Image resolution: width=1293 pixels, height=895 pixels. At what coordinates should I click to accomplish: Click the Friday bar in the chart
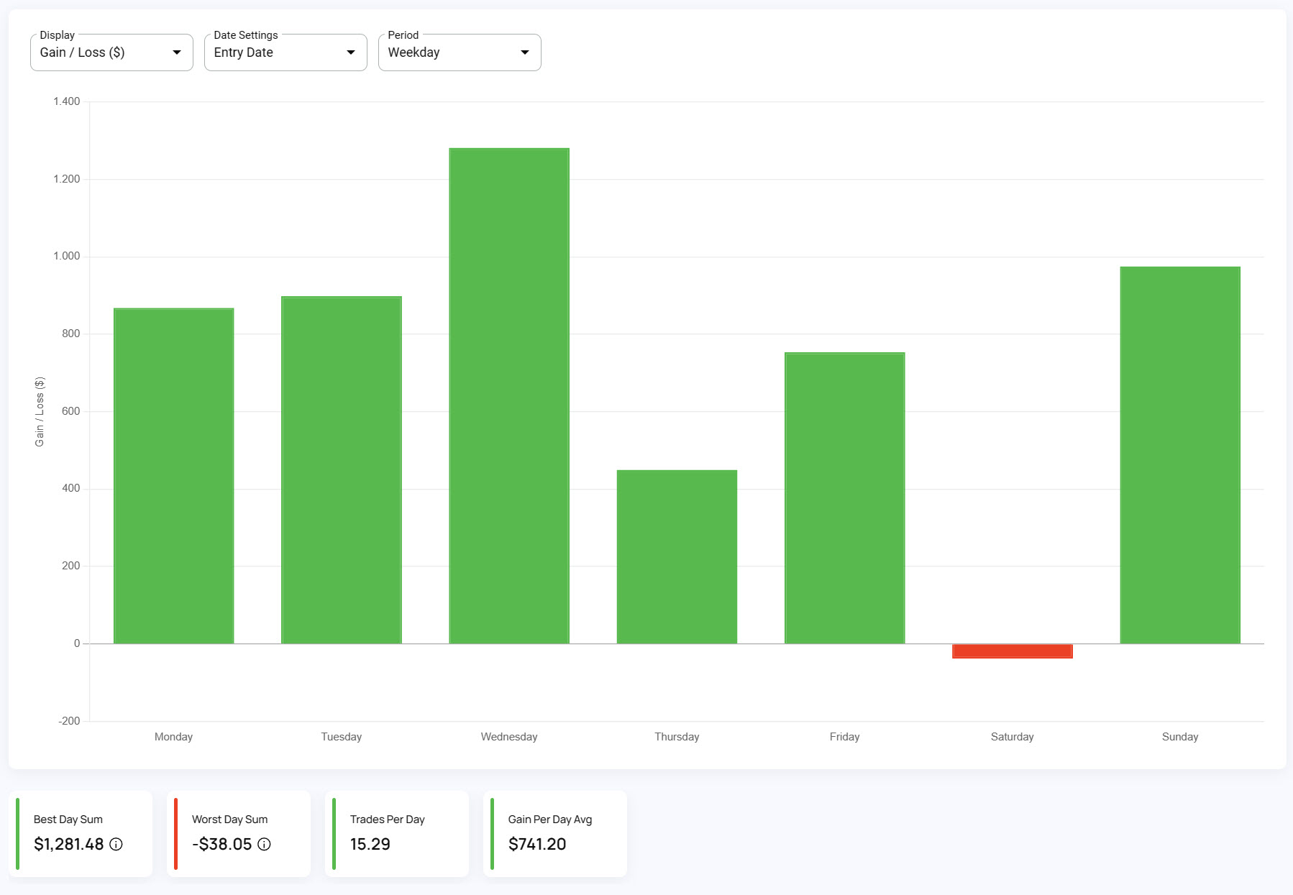845,497
